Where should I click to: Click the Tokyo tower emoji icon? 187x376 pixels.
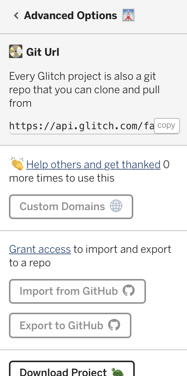click(x=128, y=15)
